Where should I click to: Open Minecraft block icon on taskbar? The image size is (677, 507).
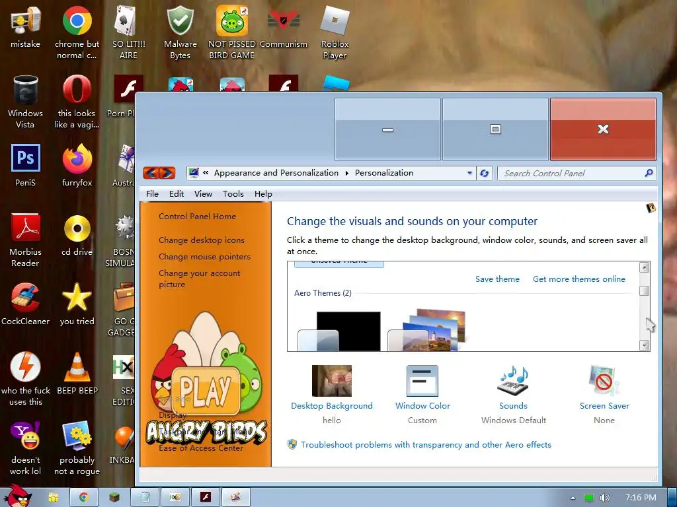click(x=114, y=498)
